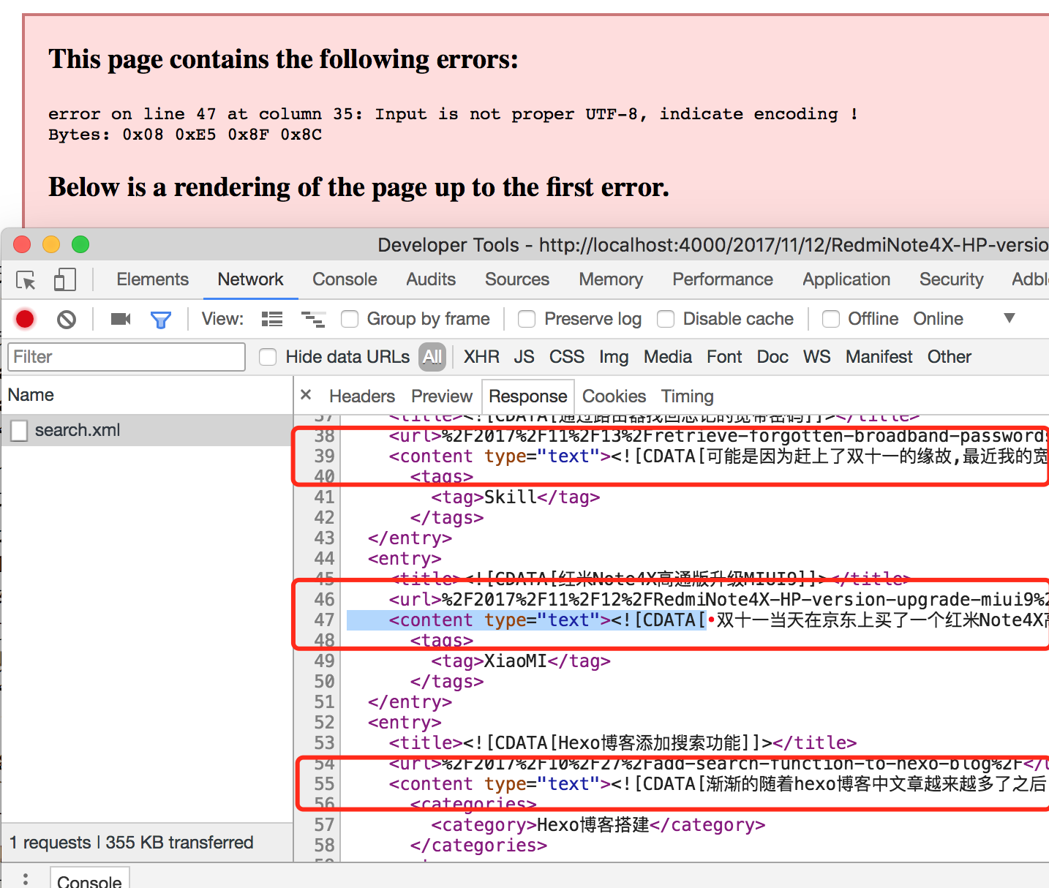Switch to the Sources tab

pos(517,279)
